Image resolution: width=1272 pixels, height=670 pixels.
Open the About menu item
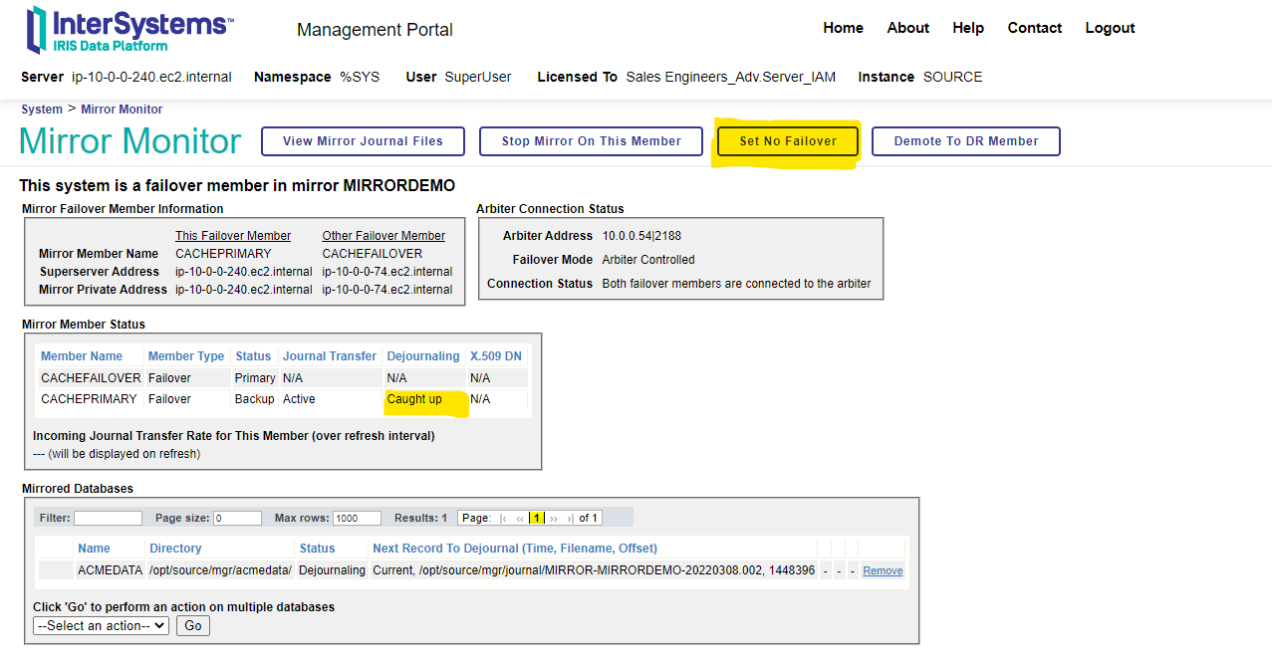907,28
